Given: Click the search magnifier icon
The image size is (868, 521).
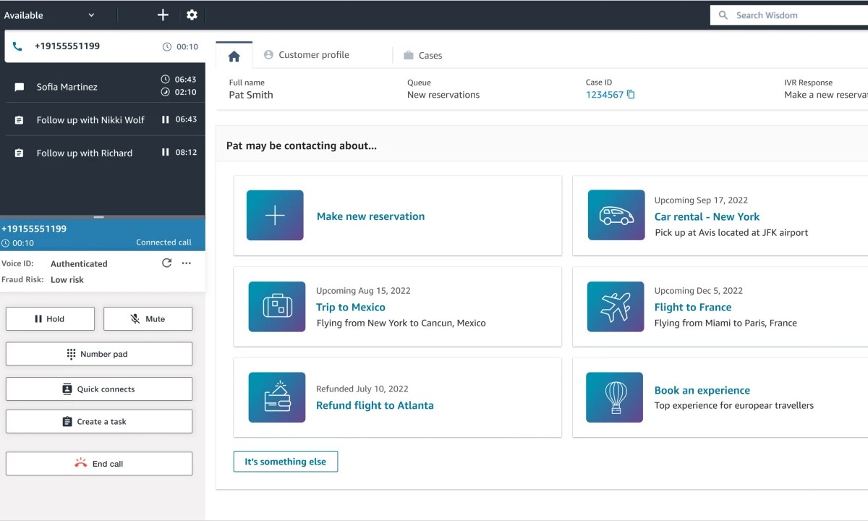Looking at the screenshot, I should (723, 15).
